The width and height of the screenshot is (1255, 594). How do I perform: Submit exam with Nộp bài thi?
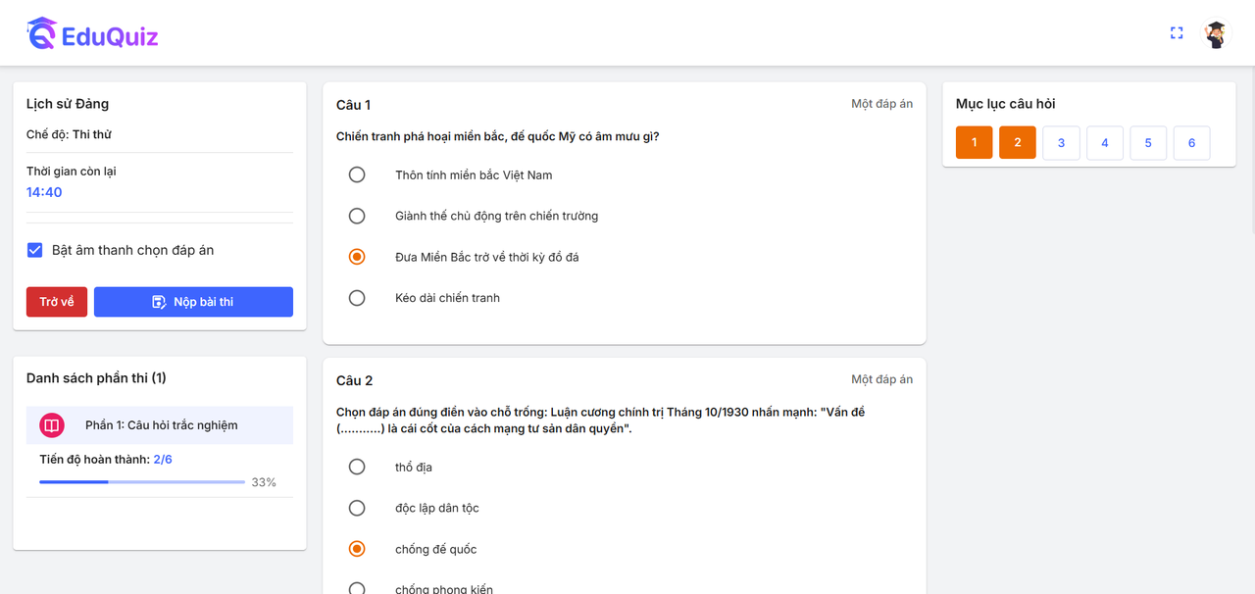click(x=193, y=302)
